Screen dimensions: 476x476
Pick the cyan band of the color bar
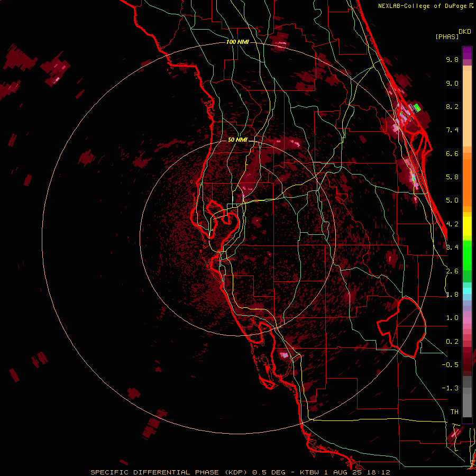pyautogui.click(x=467, y=291)
